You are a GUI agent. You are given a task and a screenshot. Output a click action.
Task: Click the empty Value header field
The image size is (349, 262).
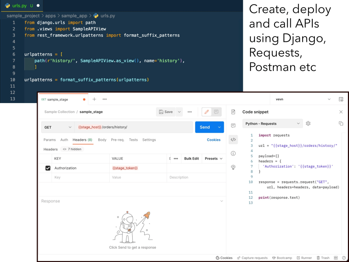pyautogui.click(x=138, y=177)
